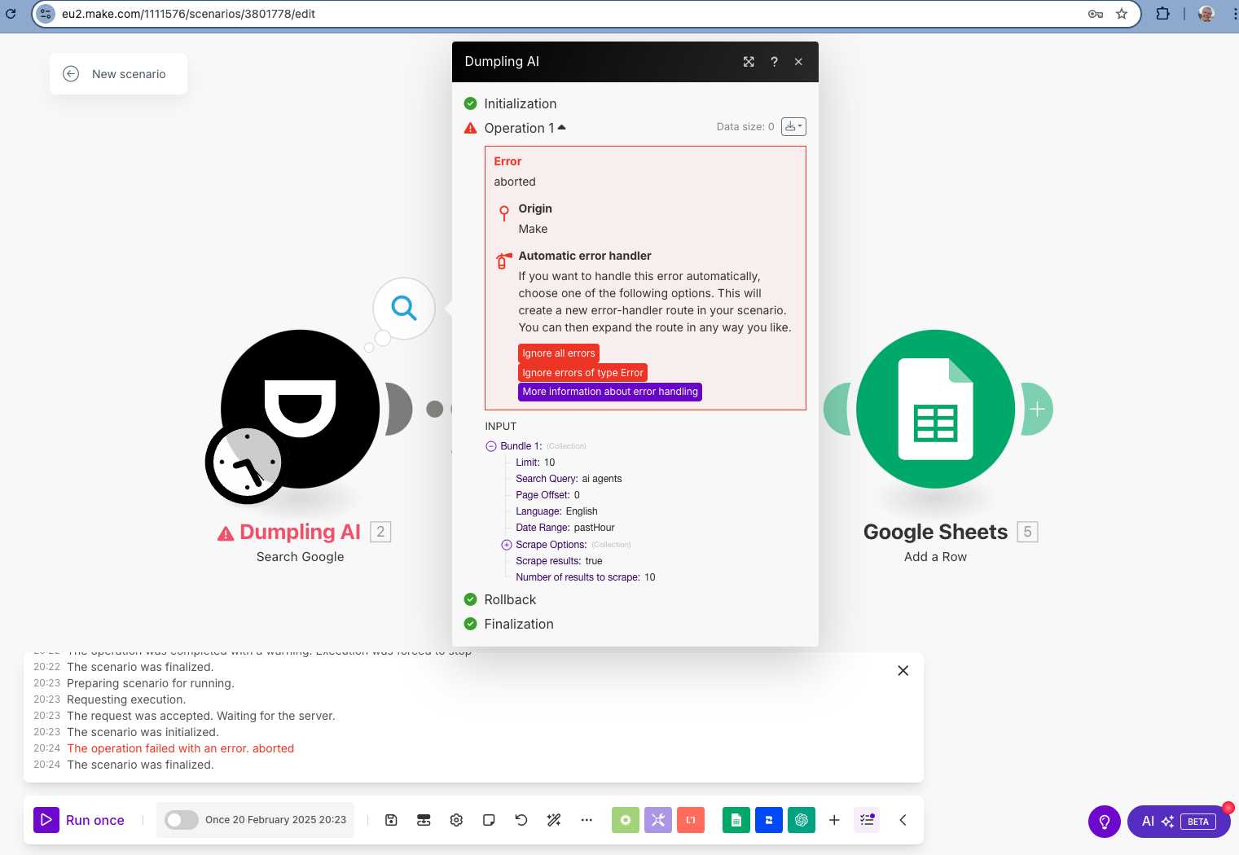This screenshot has width=1239, height=855.
Task: Click the browser address bar URL
Action: pos(188,14)
